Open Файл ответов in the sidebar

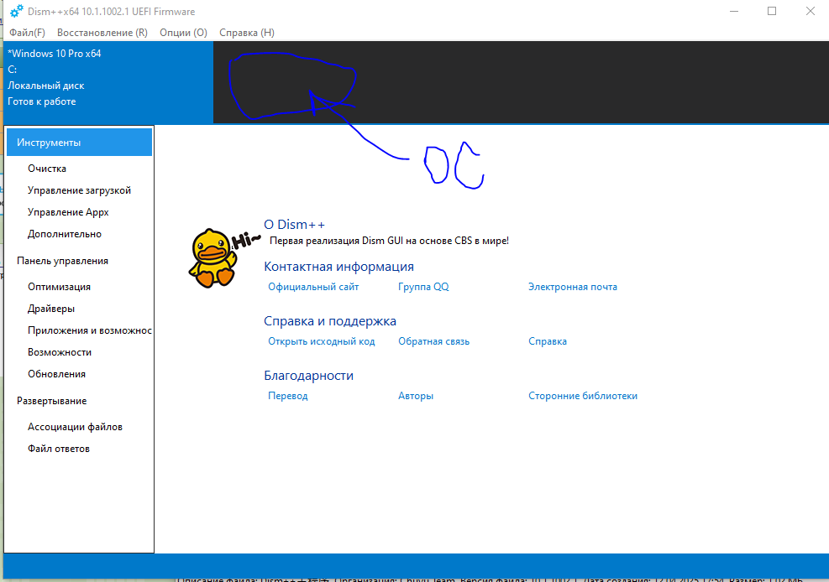point(59,449)
